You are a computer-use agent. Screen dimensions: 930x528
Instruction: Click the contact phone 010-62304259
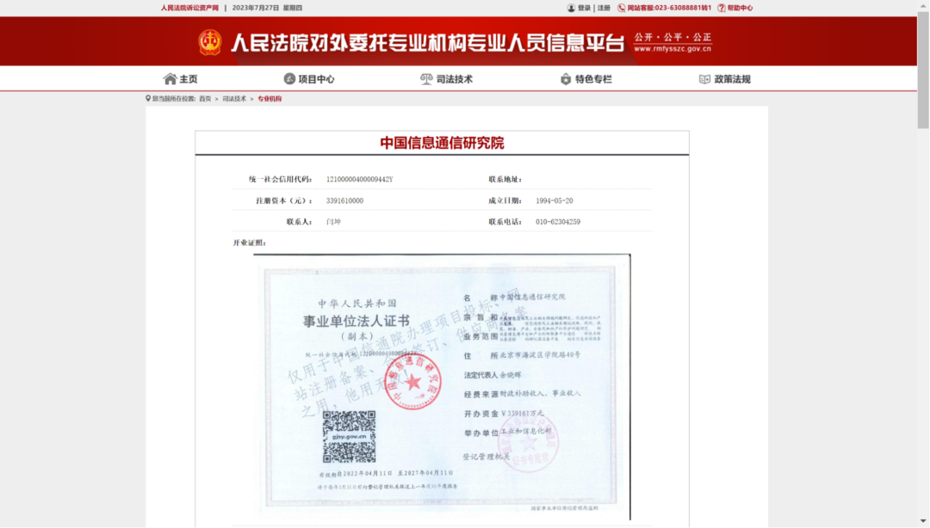(558, 222)
